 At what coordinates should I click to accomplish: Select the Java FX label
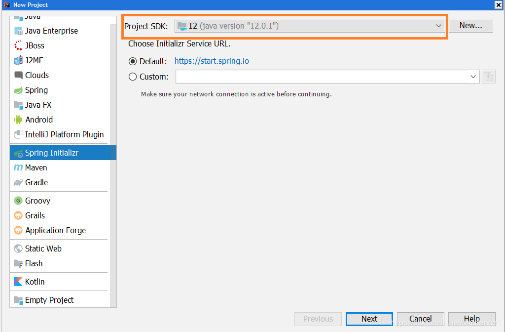38,105
